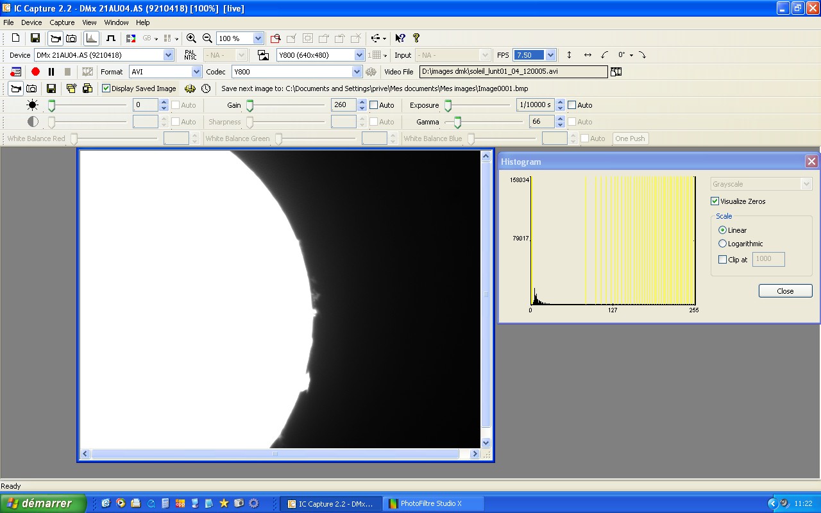821x513 pixels.
Task: Click the Gamma value field 66
Action: (x=542, y=122)
